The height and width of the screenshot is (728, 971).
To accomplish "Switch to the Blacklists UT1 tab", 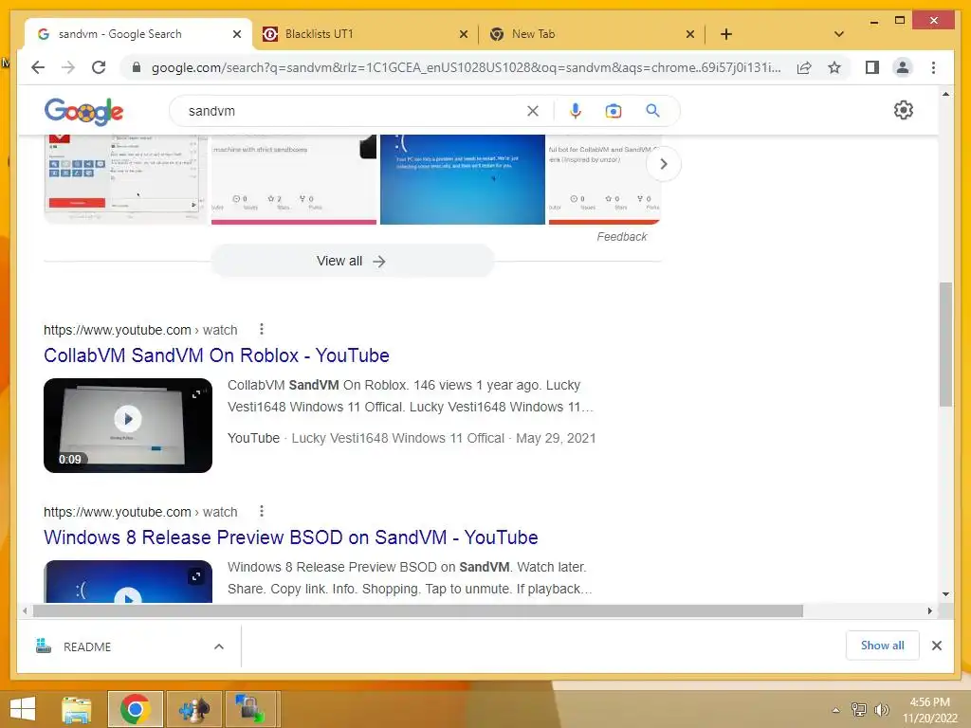I will [x=365, y=34].
